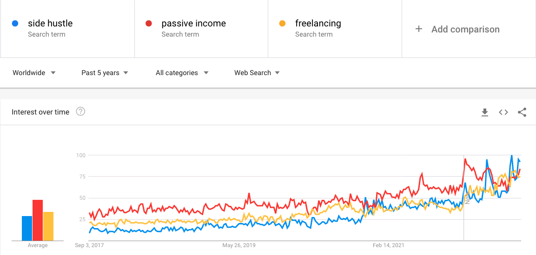536x255 pixels.
Task: Click the red average bar
Action: coord(38,220)
